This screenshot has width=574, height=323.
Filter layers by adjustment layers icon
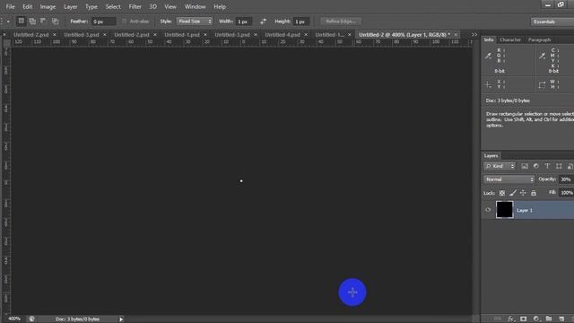pyautogui.click(x=536, y=166)
